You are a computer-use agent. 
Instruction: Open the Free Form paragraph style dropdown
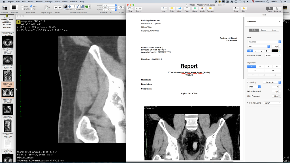[x=279, y=22]
